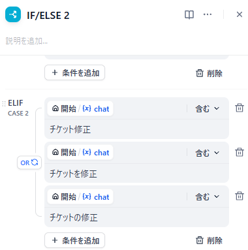Open the help documentation book icon
Screen dimensions: 248x250
click(189, 15)
